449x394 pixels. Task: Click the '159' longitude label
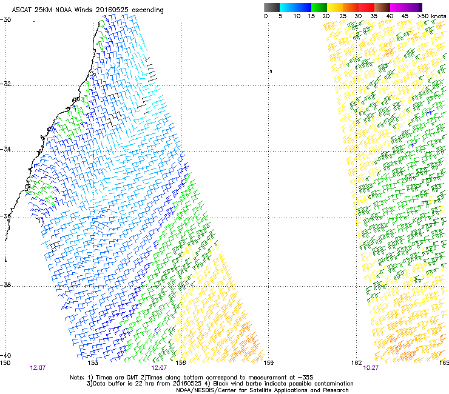268,363
